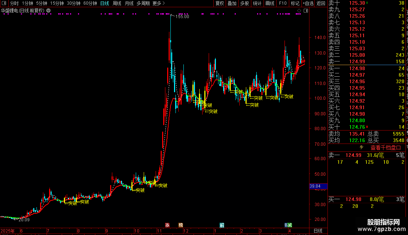Click the diamond icon above the chart
408x235 pixels.
(299, 11)
